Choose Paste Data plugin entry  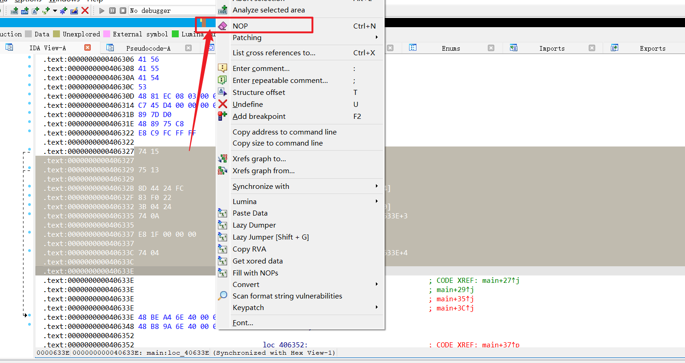pos(300,213)
